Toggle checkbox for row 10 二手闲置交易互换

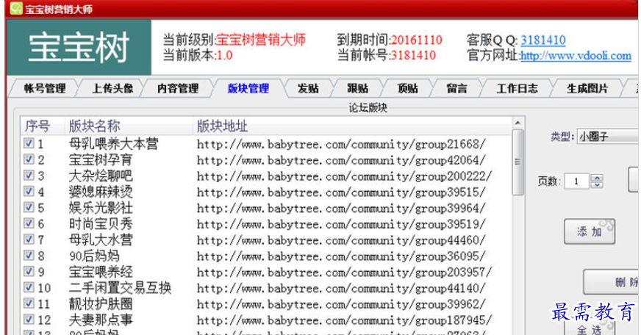tap(29, 287)
